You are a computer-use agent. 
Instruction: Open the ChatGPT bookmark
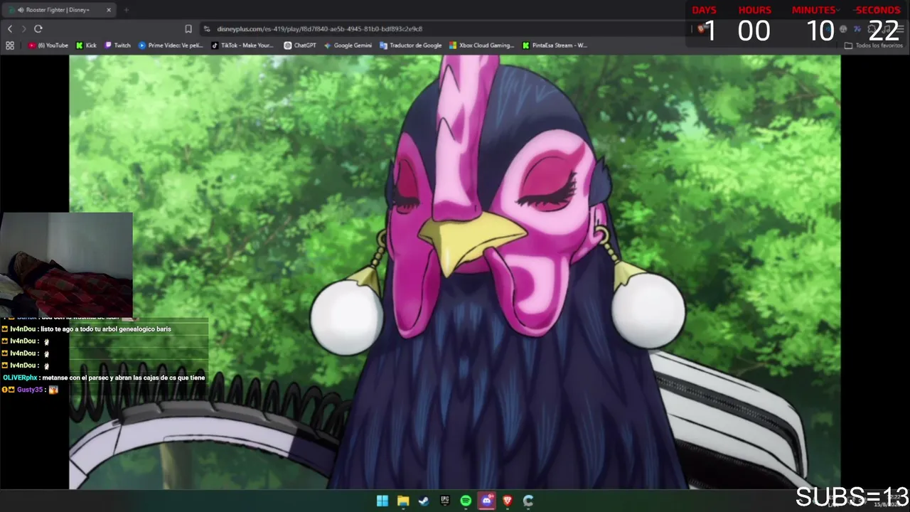tap(300, 46)
